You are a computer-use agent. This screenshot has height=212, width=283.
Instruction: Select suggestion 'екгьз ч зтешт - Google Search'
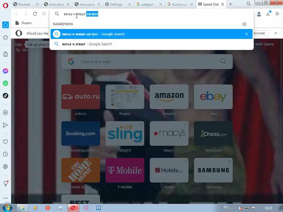(x=151, y=44)
